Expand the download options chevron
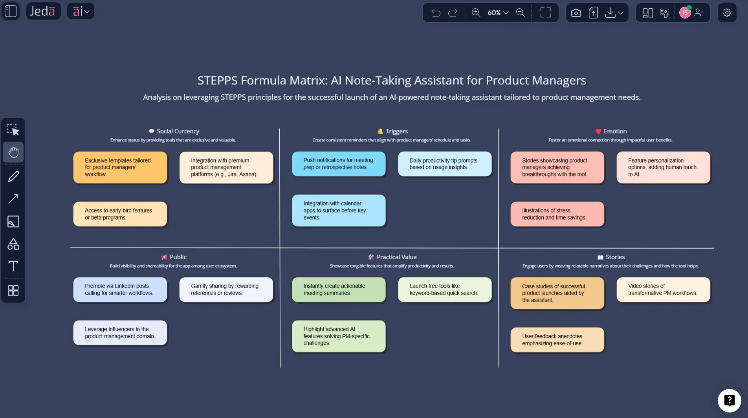The image size is (748, 418). pyautogui.click(x=621, y=13)
